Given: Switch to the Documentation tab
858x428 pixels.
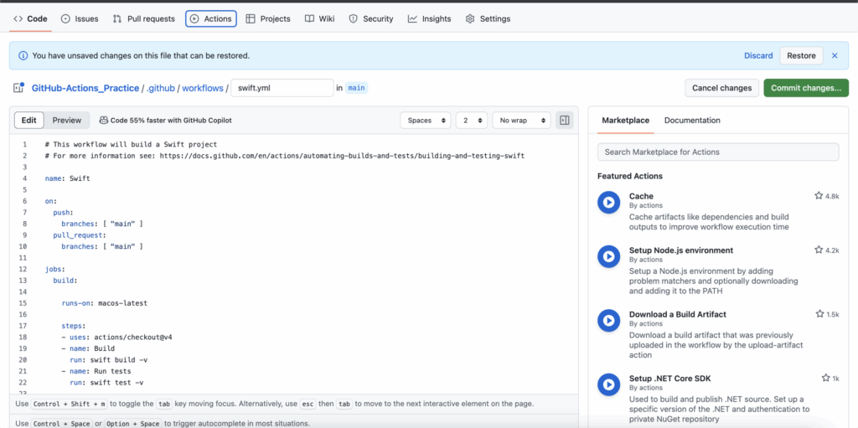Looking at the screenshot, I should (x=692, y=121).
